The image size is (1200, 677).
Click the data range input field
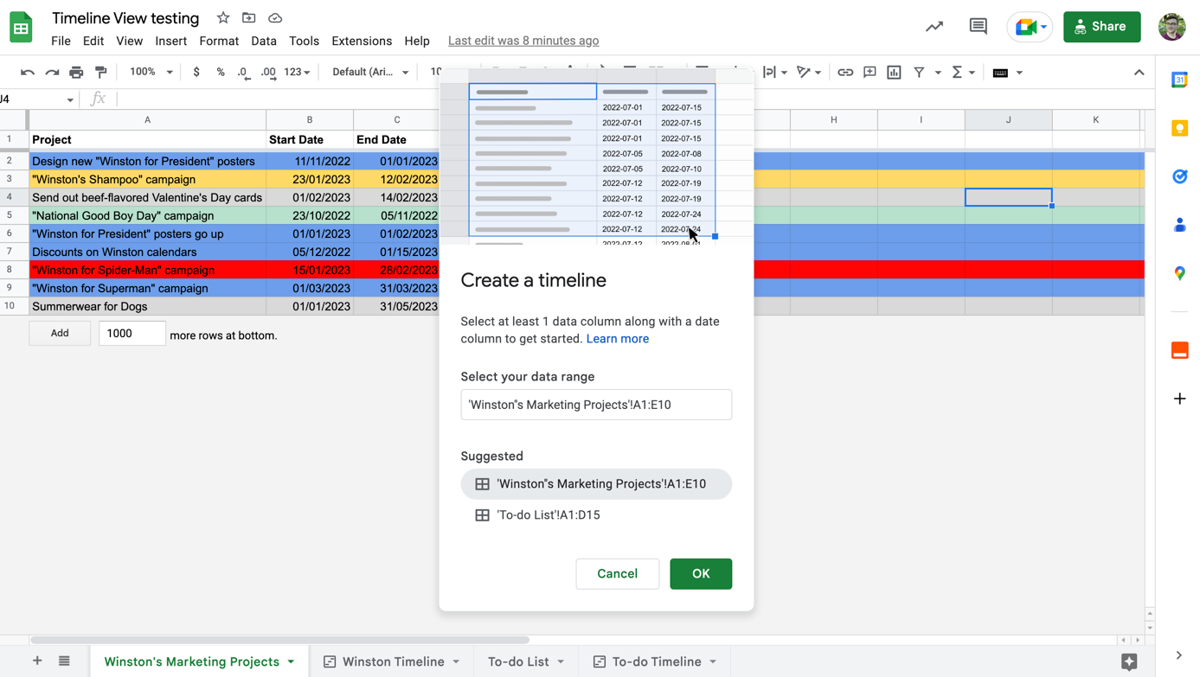click(x=596, y=405)
